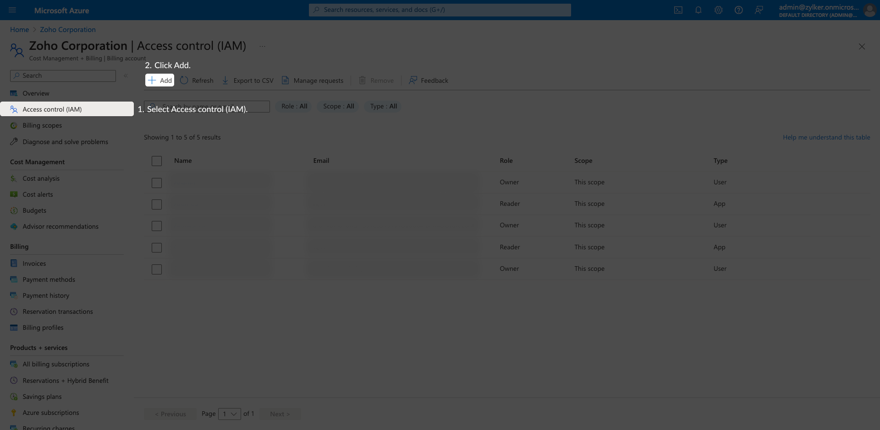Open Feedback in the command bar
The height and width of the screenshot is (430, 880).
tap(428, 81)
